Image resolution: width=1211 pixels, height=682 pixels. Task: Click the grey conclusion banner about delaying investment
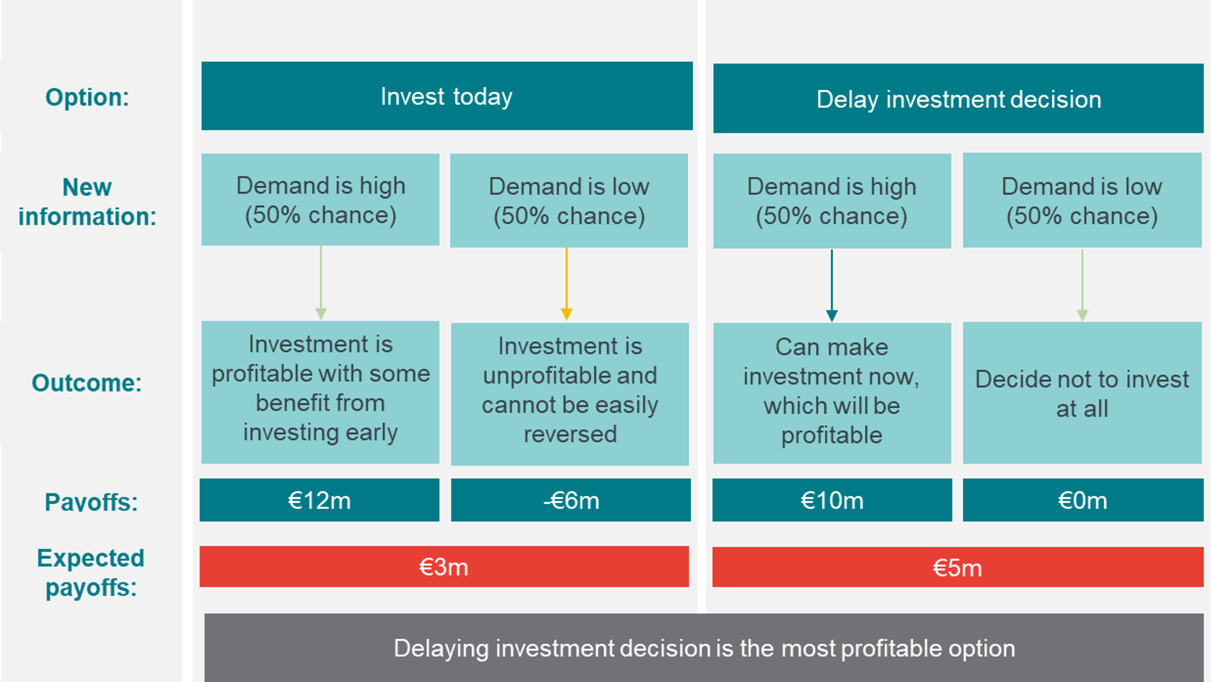704,648
